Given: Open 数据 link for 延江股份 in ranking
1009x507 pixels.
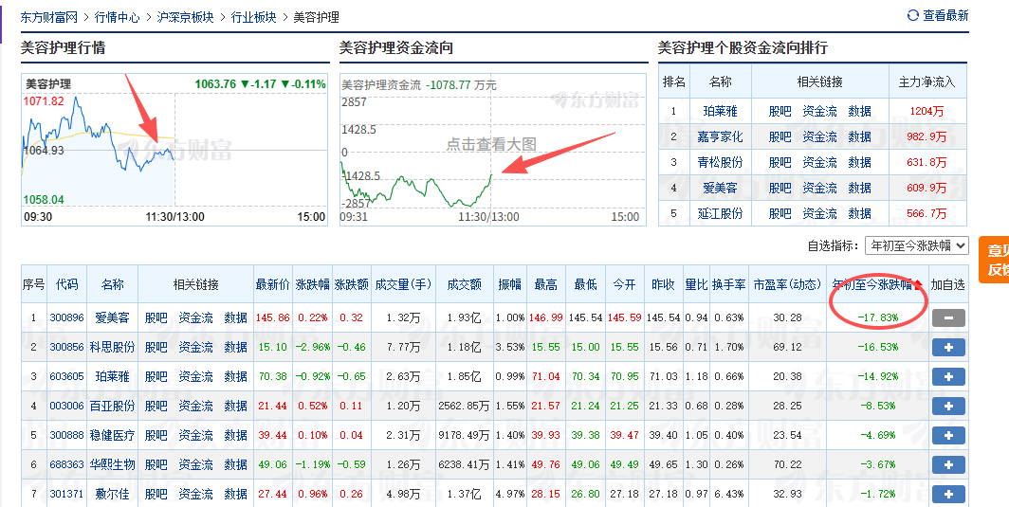Looking at the screenshot, I should pos(860,213).
